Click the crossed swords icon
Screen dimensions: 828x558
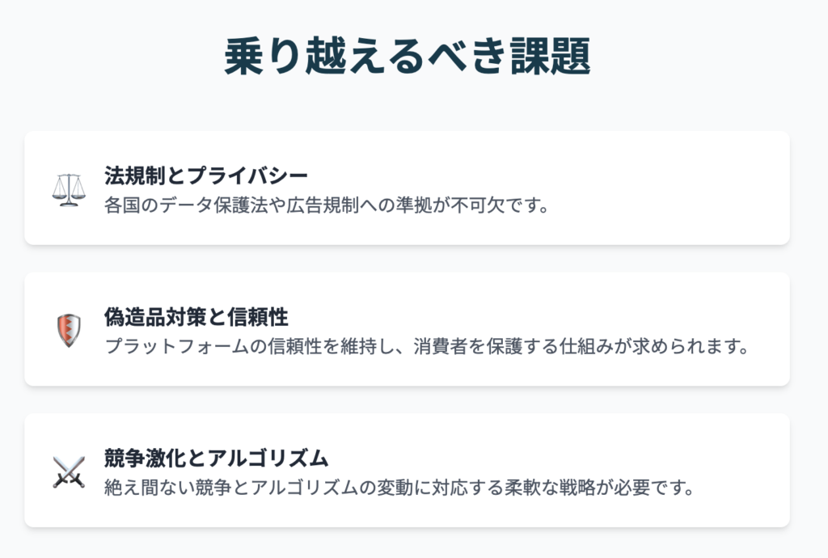click(x=69, y=472)
